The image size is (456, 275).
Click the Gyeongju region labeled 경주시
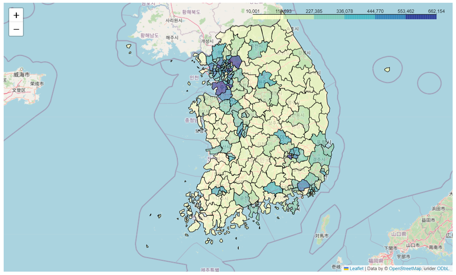(x=318, y=159)
